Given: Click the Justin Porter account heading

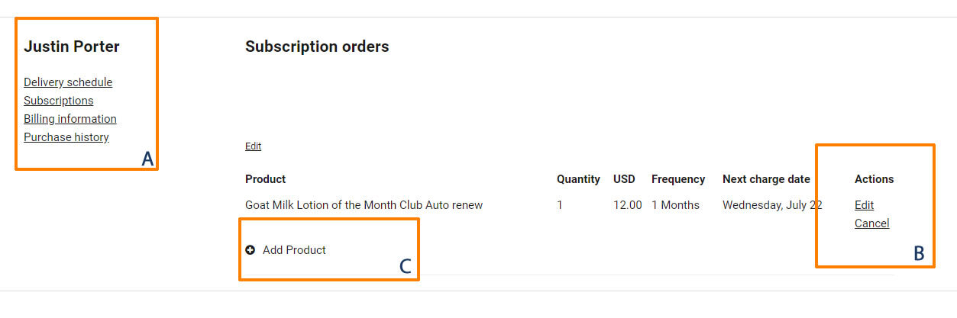Looking at the screenshot, I should pyautogui.click(x=72, y=47).
